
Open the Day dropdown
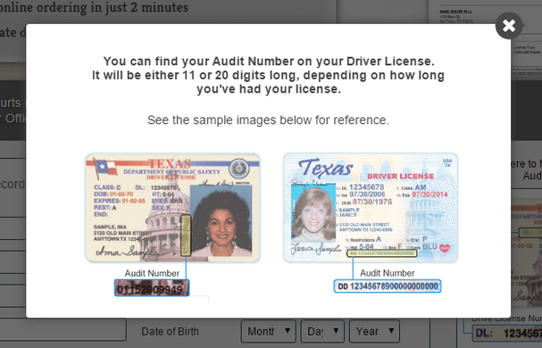(x=322, y=331)
